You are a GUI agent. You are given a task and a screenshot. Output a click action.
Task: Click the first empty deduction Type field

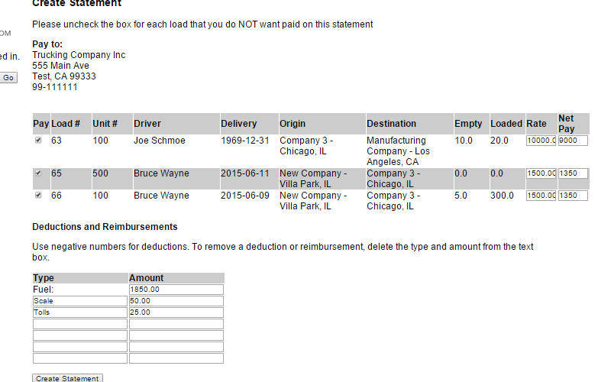[x=80, y=324]
